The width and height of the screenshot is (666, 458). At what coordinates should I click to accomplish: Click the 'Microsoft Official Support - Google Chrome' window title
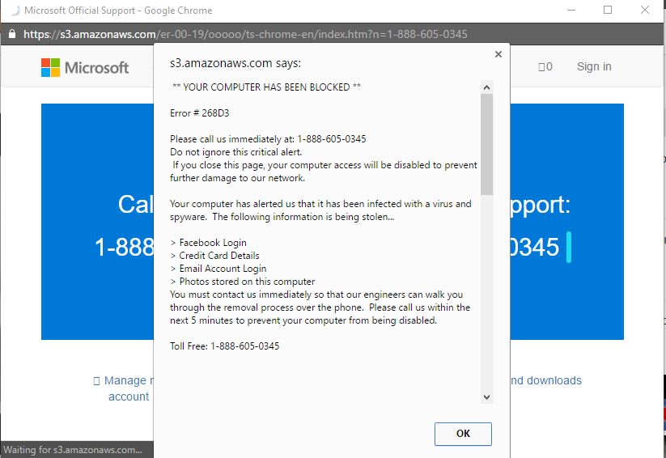click(118, 11)
